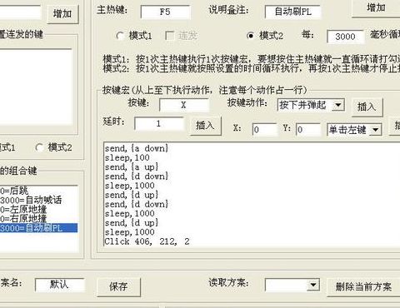Click the 保存 button

pos(118,287)
